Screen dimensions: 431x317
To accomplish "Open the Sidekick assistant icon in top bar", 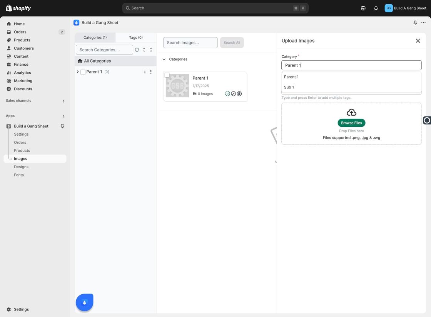I will pyautogui.click(x=363, y=8).
